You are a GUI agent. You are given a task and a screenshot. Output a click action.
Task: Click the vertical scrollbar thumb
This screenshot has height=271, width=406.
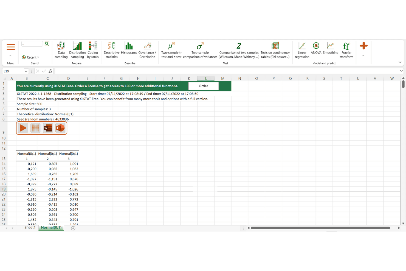pyautogui.click(x=403, y=84)
